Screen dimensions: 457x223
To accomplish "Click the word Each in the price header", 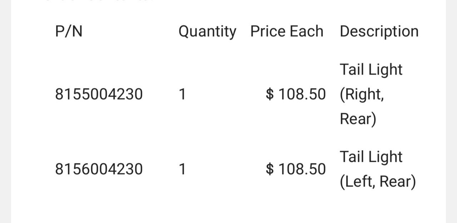I will [x=307, y=31].
